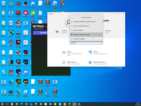Open the BakkesMod desktop shortcut

click(x=18, y=53)
